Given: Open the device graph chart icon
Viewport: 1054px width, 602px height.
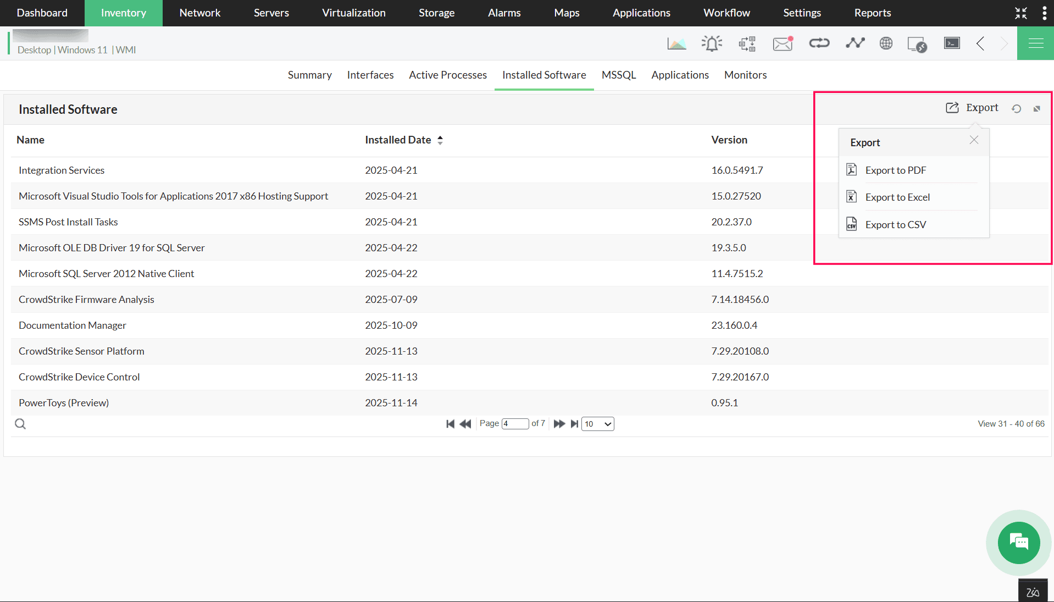Looking at the screenshot, I should tap(676, 43).
